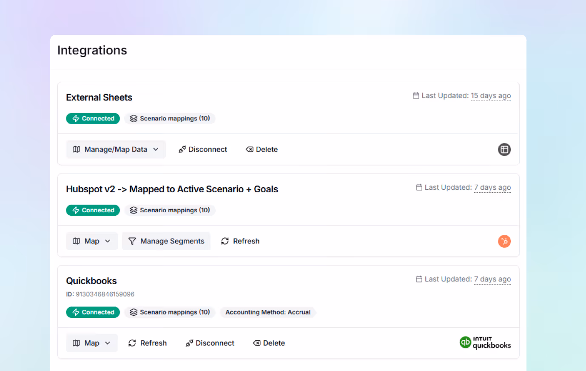Click Connected badge on Quickbooks card
586x371 pixels.
93,312
